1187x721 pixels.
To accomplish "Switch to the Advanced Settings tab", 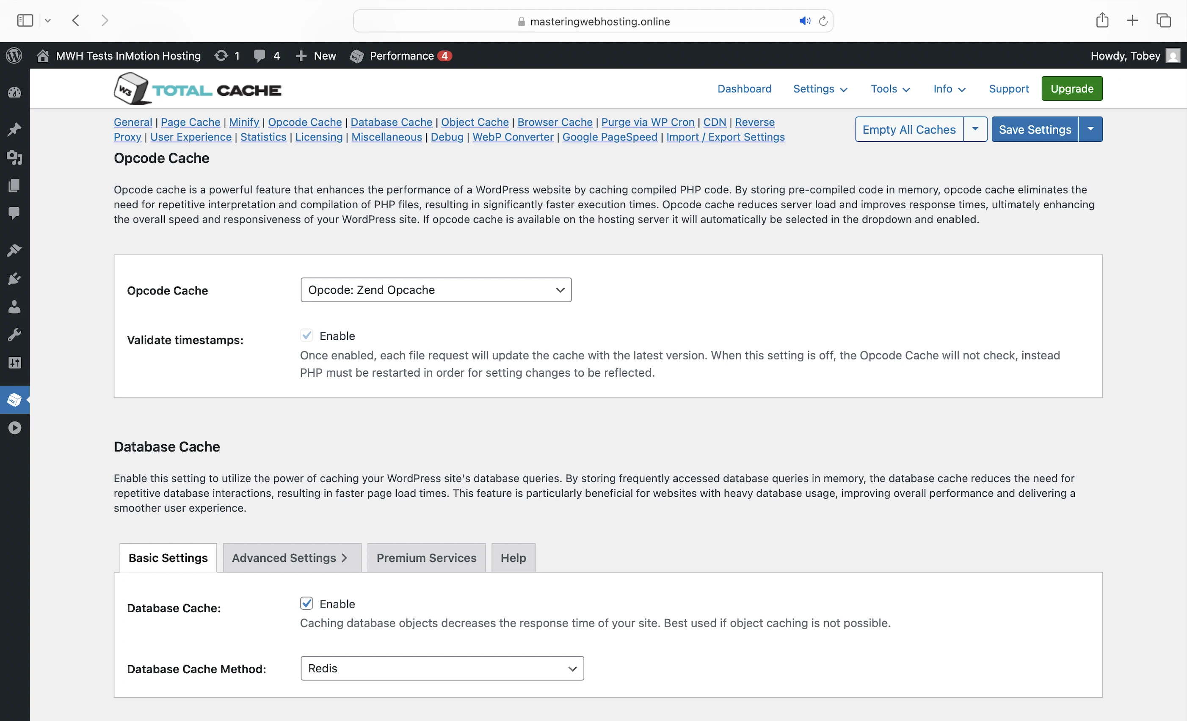I will coord(291,558).
